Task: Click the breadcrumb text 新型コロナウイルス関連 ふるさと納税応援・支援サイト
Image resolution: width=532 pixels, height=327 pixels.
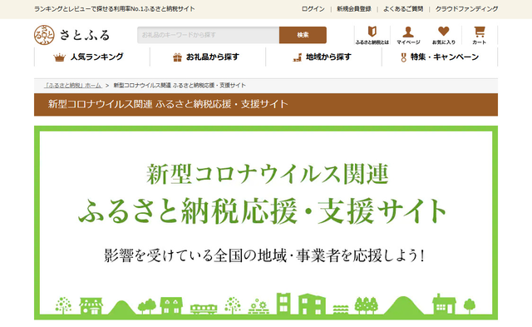Action: [x=180, y=86]
